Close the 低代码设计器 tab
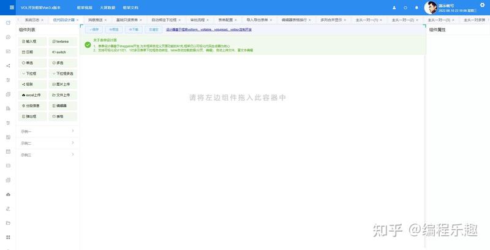This screenshot has width=490, height=250. tap(78, 20)
